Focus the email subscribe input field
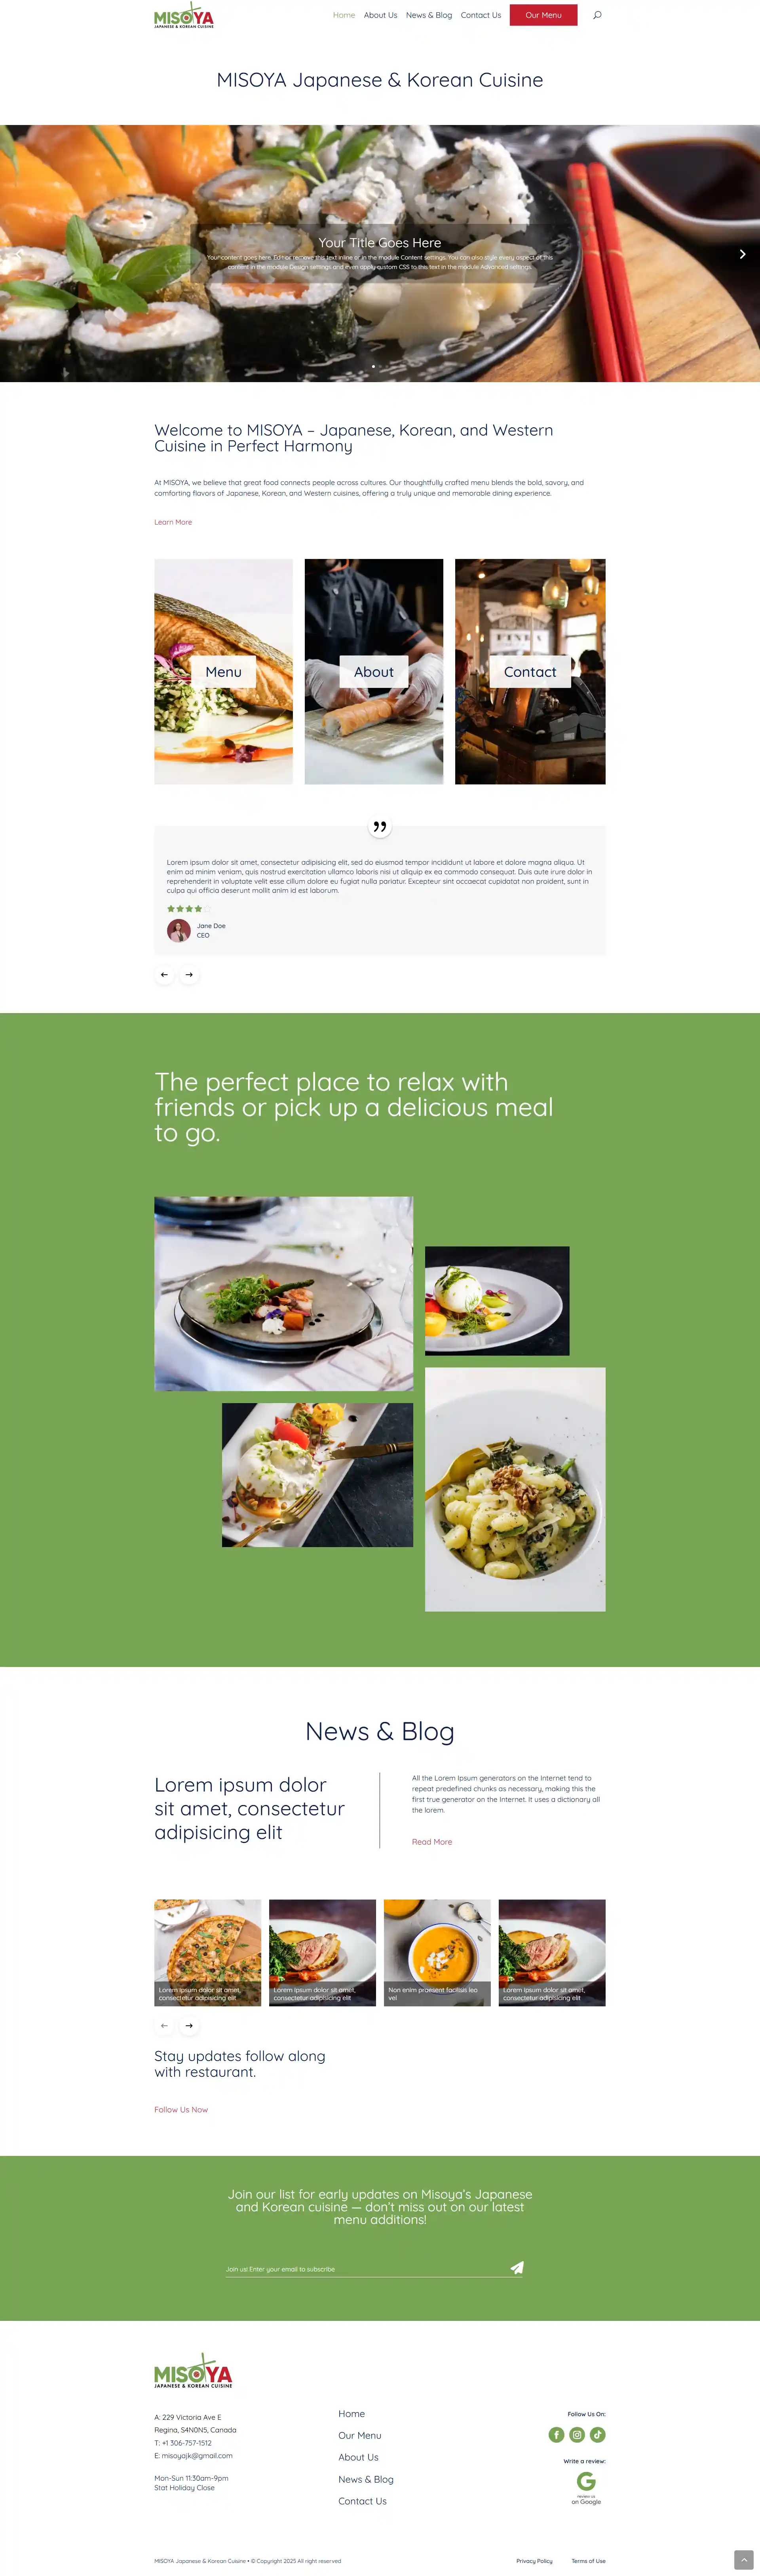The width and height of the screenshot is (760, 2576). point(365,2269)
